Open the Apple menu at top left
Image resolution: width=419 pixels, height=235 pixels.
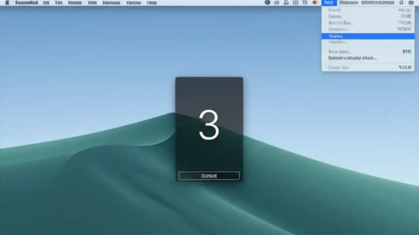point(7,3)
